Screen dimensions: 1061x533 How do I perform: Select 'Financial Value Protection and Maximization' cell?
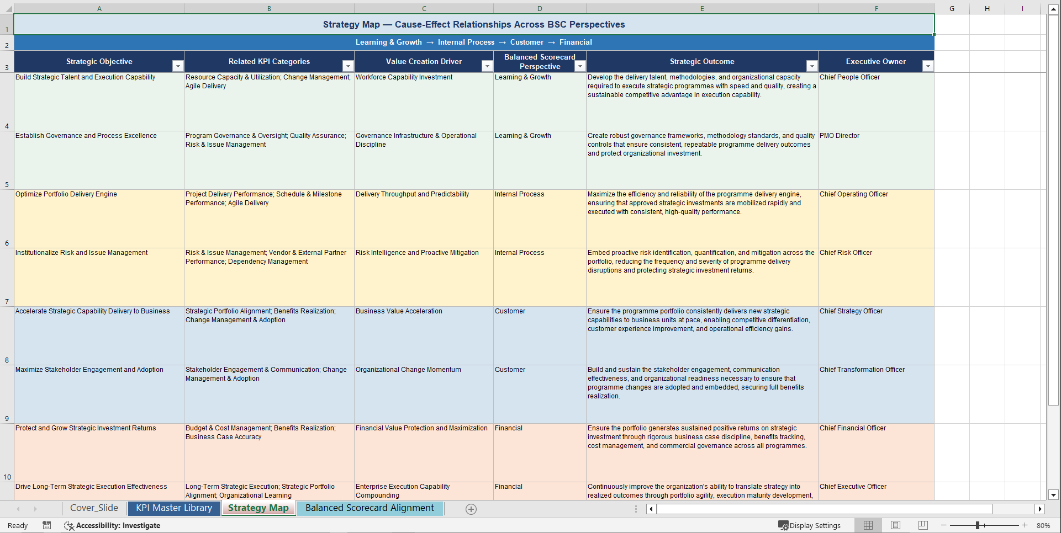click(424, 453)
